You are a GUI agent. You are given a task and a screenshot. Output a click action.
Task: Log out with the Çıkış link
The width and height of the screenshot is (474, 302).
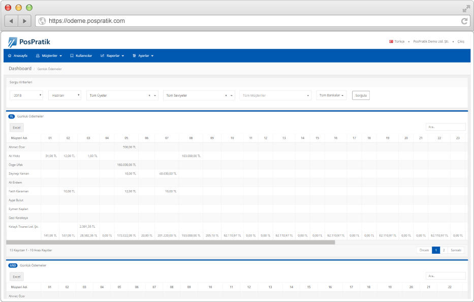click(461, 42)
